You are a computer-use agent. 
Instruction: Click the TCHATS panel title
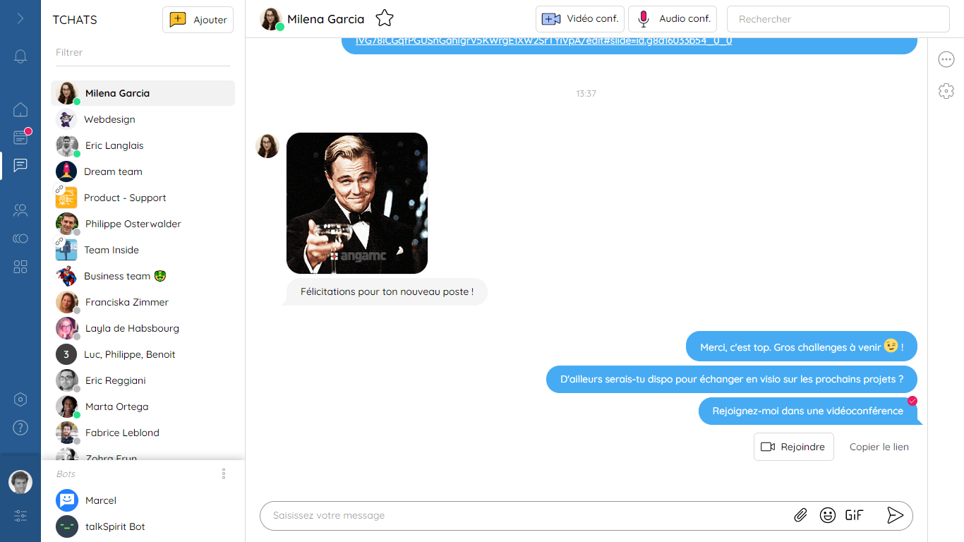tap(75, 20)
